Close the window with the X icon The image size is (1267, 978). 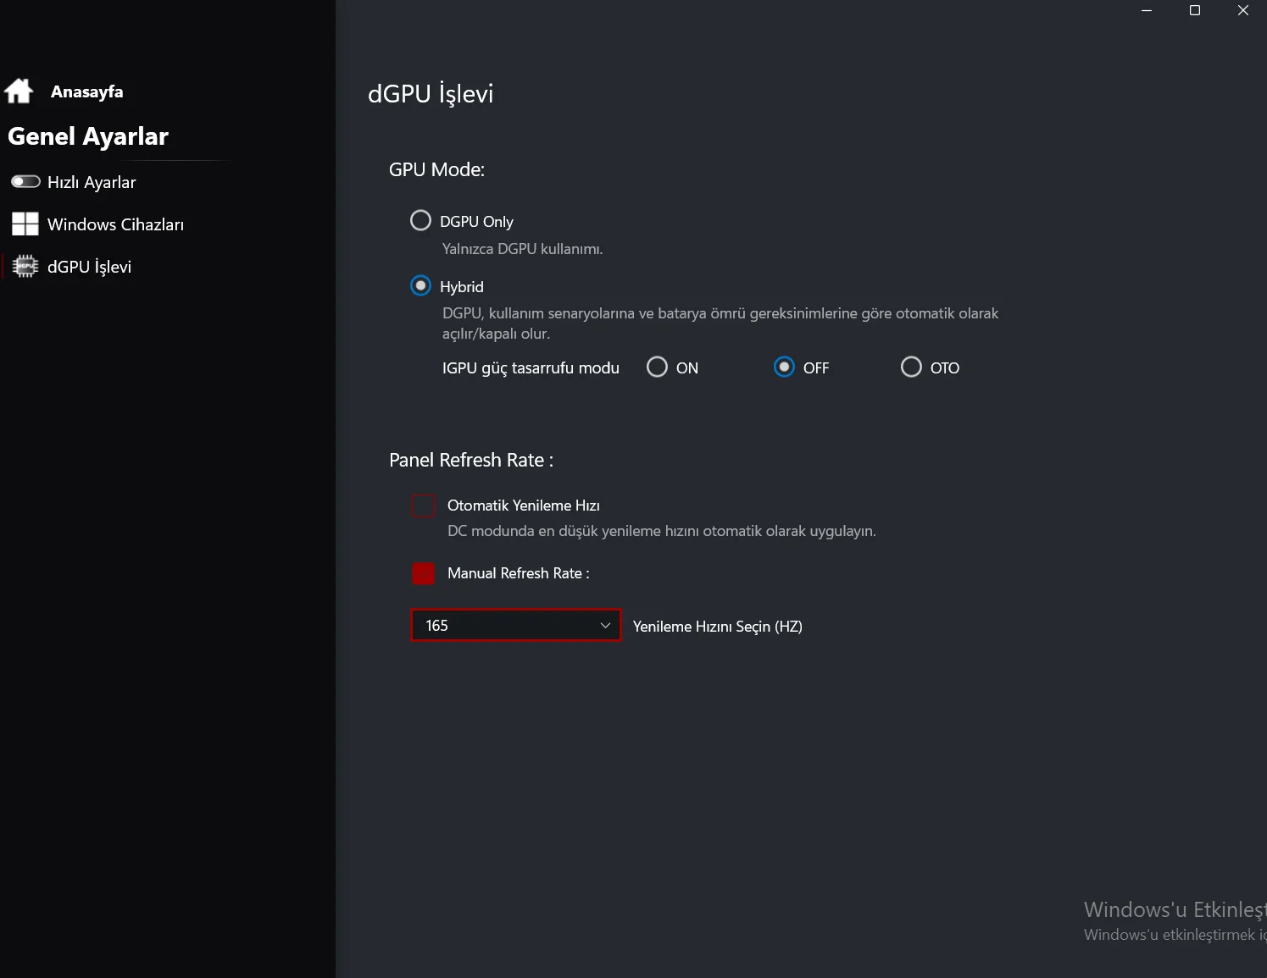(x=1243, y=10)
